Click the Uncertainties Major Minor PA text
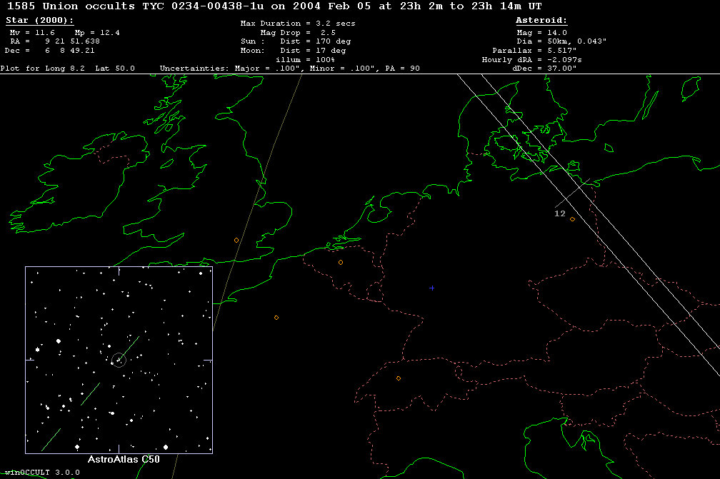 tap(289, 69)
